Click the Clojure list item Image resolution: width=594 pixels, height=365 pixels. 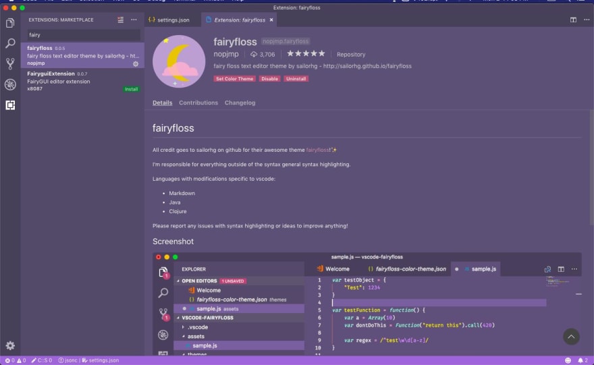click(x=178, y=211)
